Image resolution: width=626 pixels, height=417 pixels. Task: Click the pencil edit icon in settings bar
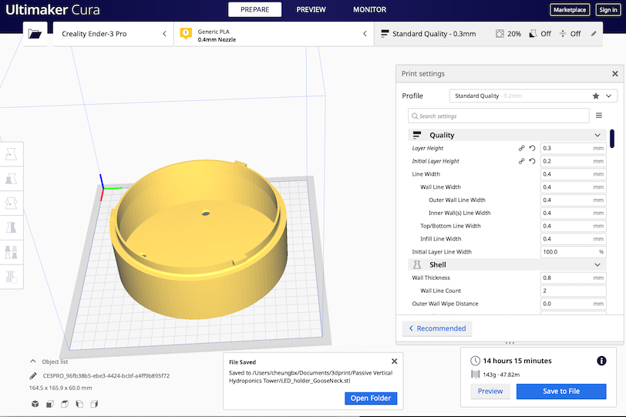point(594,33)
